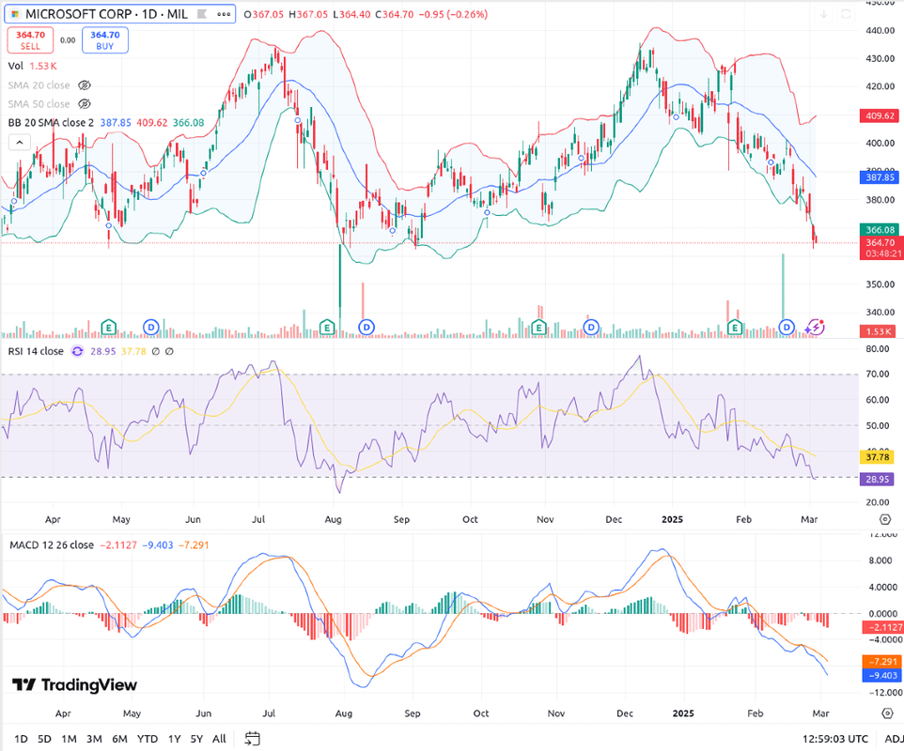This screenshot has height=751, width=904.
Task: Click the Vol 1.53 K legend entry
Action: 32,66
